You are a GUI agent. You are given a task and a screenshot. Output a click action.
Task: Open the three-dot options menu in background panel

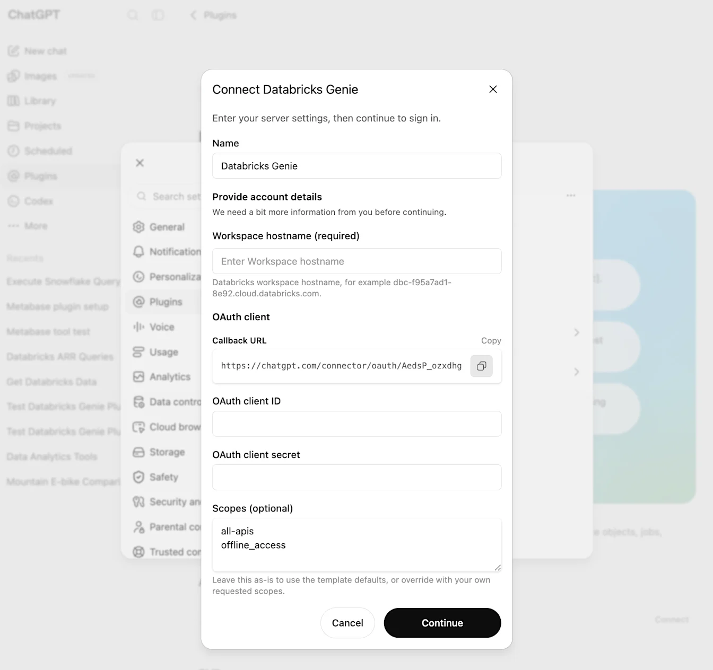(x=571, y=196)
